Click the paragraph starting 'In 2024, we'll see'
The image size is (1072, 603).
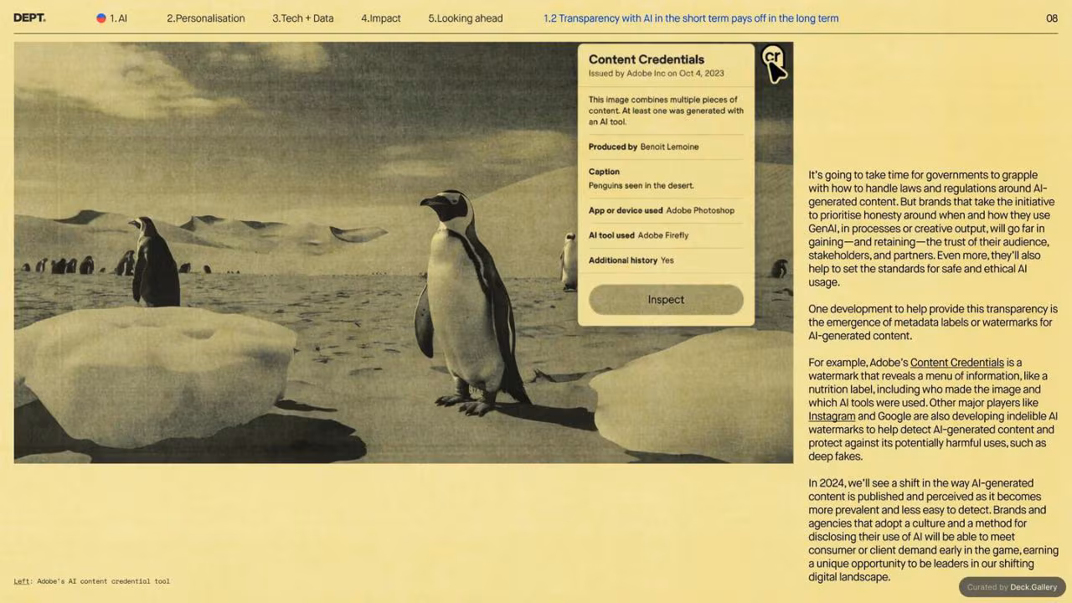(933, 530)
